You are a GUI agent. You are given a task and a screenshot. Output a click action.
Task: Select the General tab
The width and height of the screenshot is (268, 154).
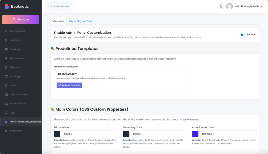tap(58, 21)
